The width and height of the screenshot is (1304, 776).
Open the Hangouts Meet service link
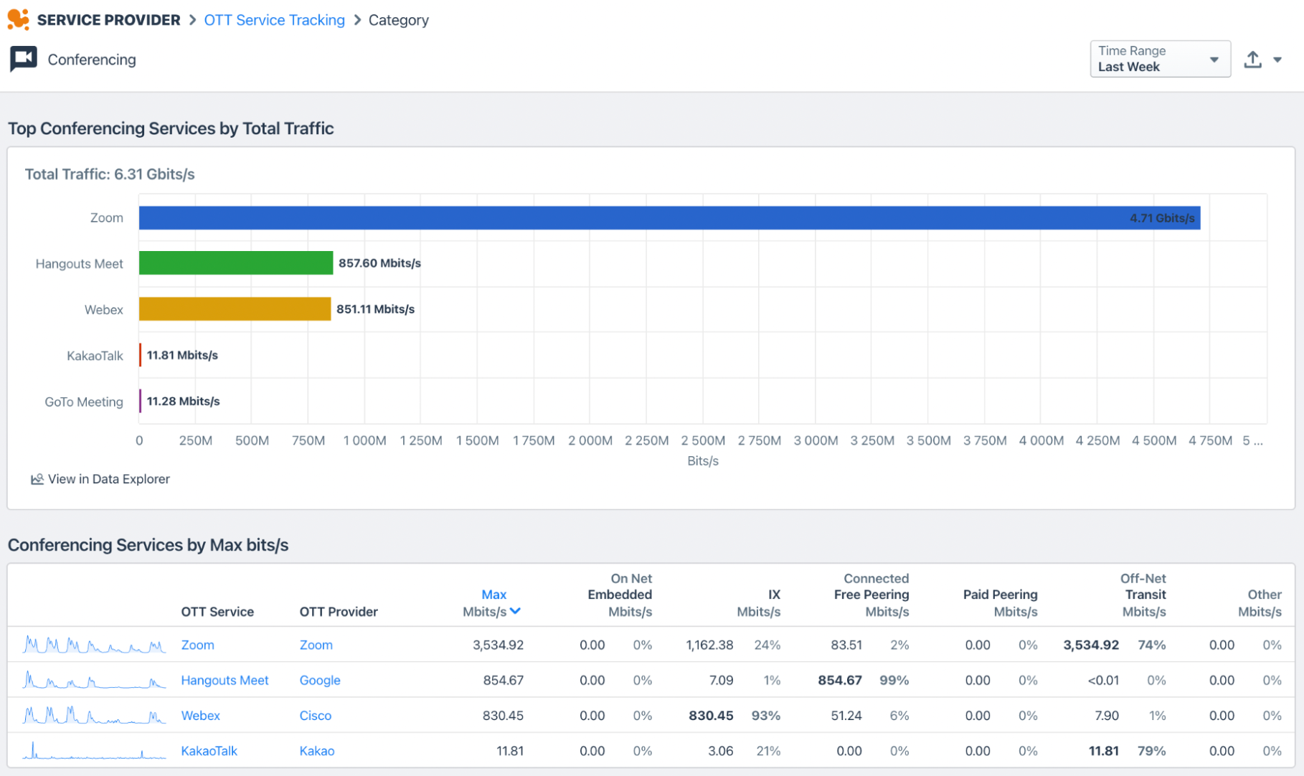[x=225, y=680]
